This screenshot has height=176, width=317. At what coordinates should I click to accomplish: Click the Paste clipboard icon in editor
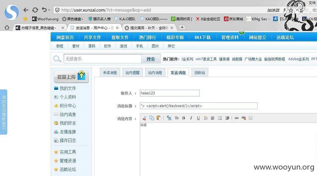[159, 118]
